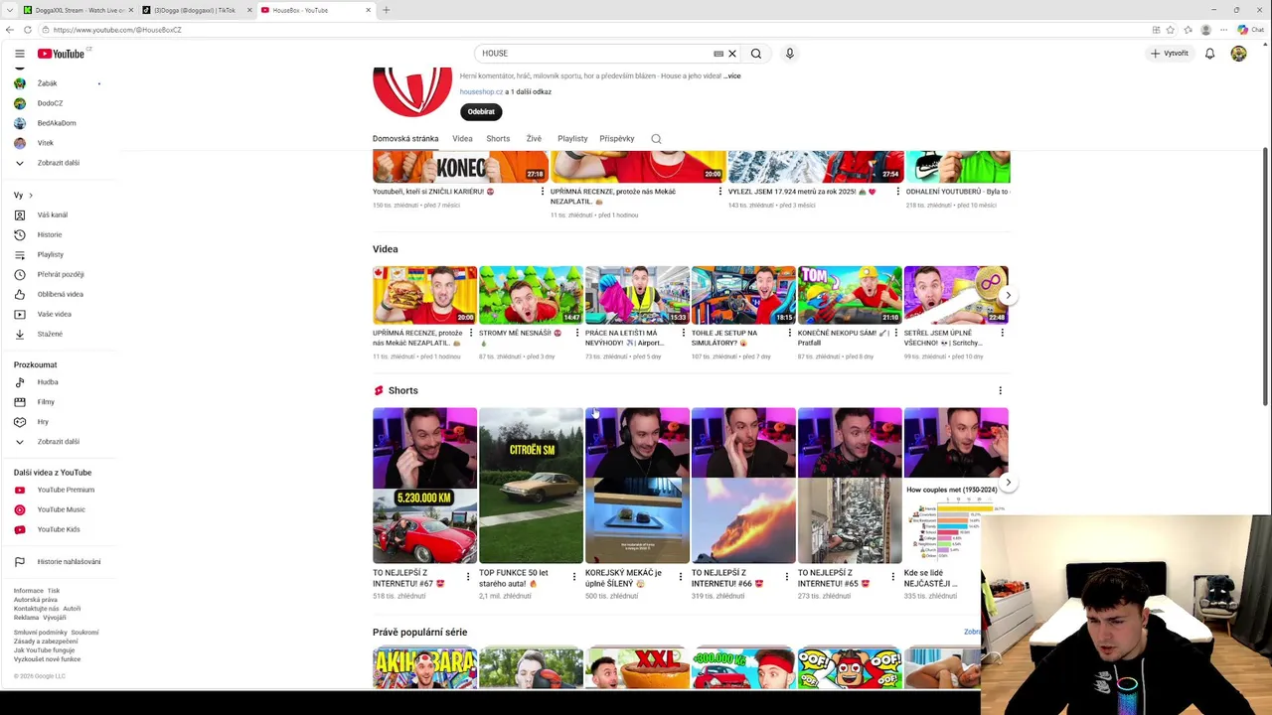Go to the YouTube home logo
This screenshot has width=1272, height=715.
pos(61,54)
